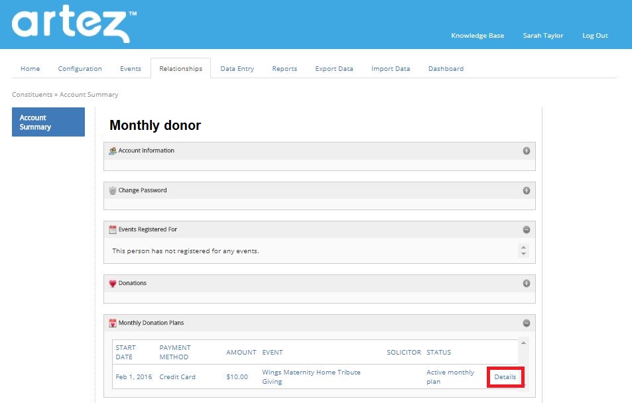Viewport: 632px width, 403px height.
Task: Click the artez logo
Action: (x=74, y=24)
